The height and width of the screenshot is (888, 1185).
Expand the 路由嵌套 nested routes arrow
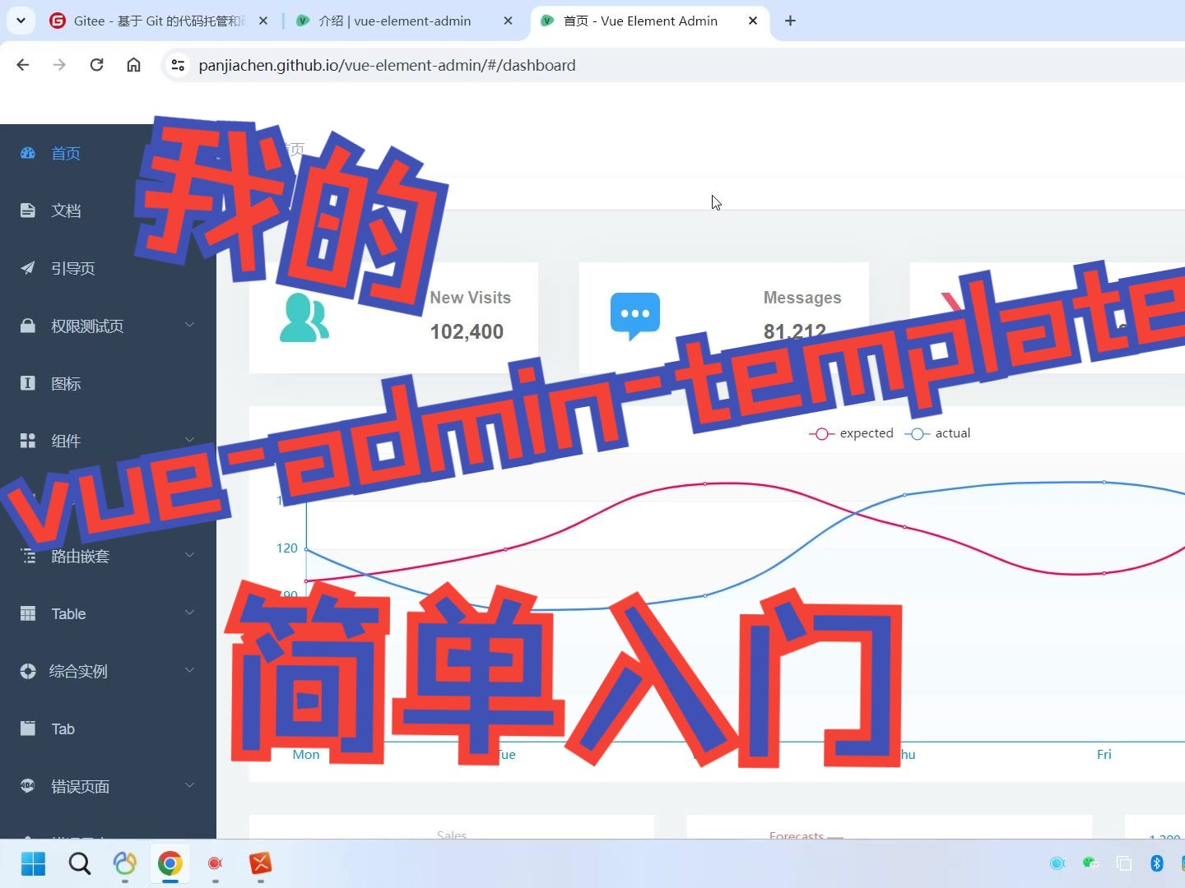189,556
